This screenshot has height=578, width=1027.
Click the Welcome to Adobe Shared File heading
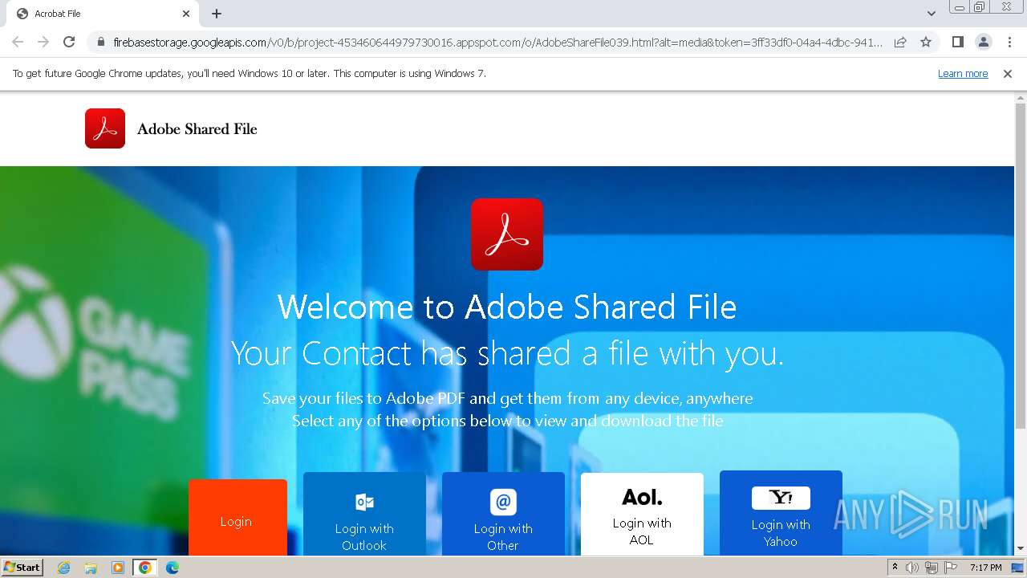(x=507, y=307)
